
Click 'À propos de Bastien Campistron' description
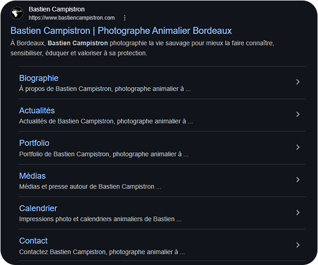[x=105, y=89]
